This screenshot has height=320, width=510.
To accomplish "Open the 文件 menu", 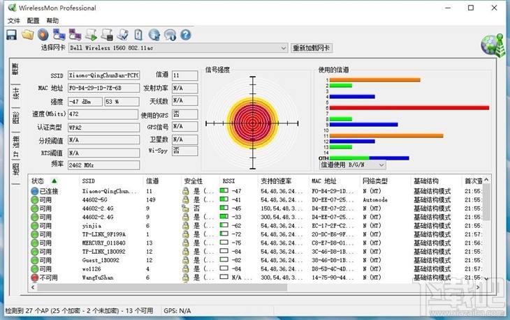I will tap(13, 21).
